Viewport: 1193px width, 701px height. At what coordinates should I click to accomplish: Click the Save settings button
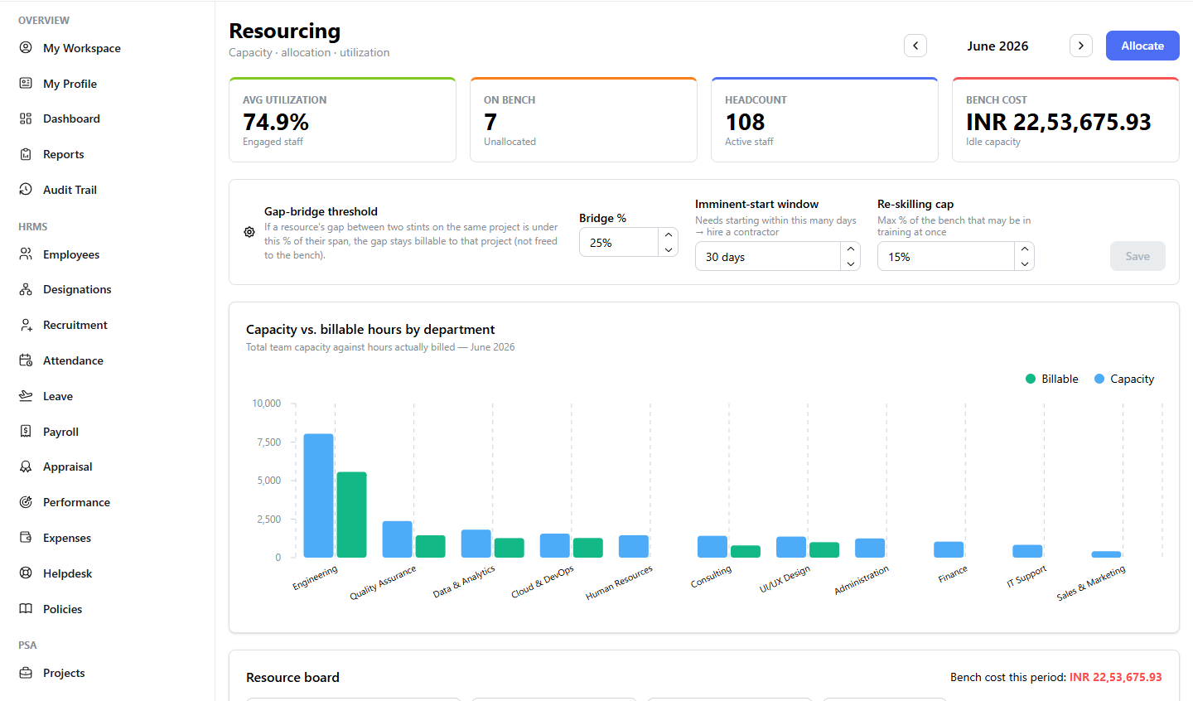tap(1137, 256)
